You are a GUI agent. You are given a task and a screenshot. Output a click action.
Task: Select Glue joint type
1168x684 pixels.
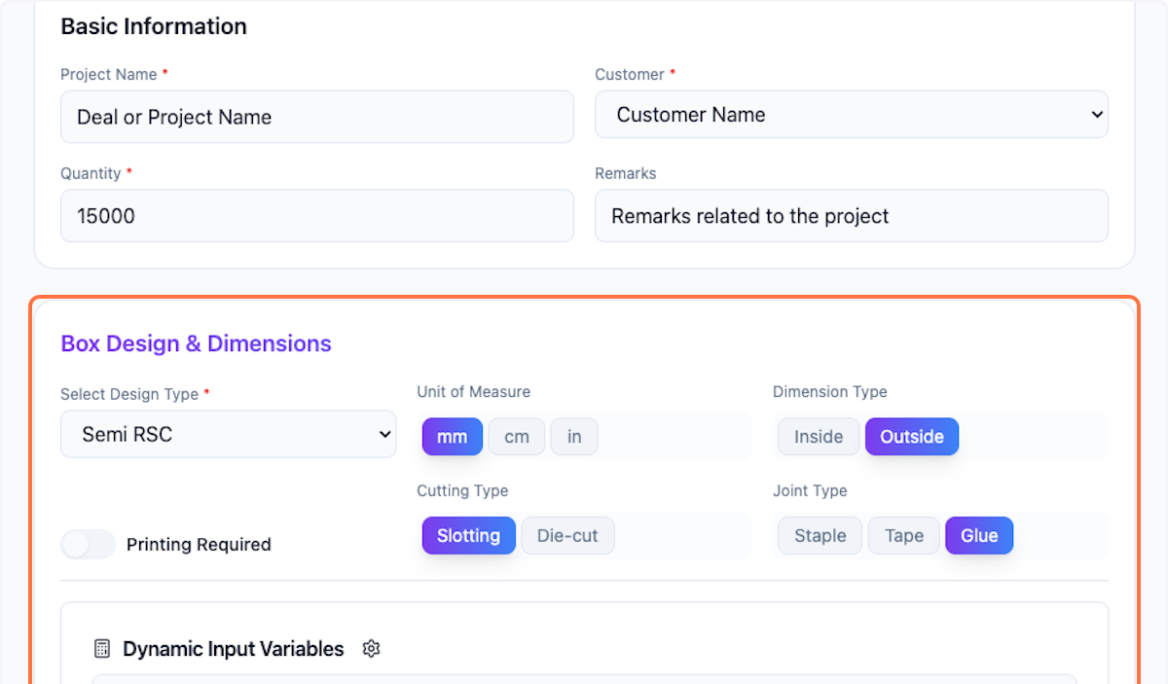[x=978, y=535]
